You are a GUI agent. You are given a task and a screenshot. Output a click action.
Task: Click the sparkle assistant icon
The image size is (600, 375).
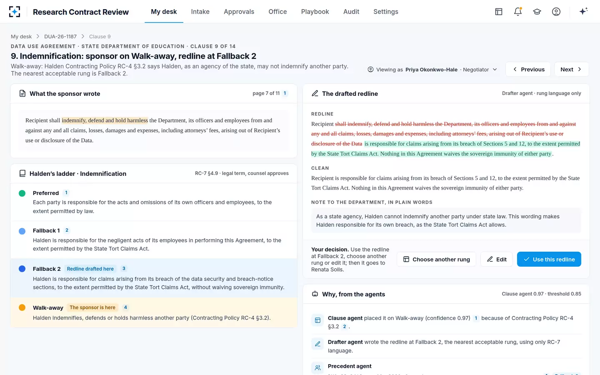point(583,11)
